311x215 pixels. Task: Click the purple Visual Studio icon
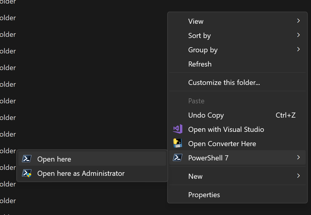pos(178,129)
